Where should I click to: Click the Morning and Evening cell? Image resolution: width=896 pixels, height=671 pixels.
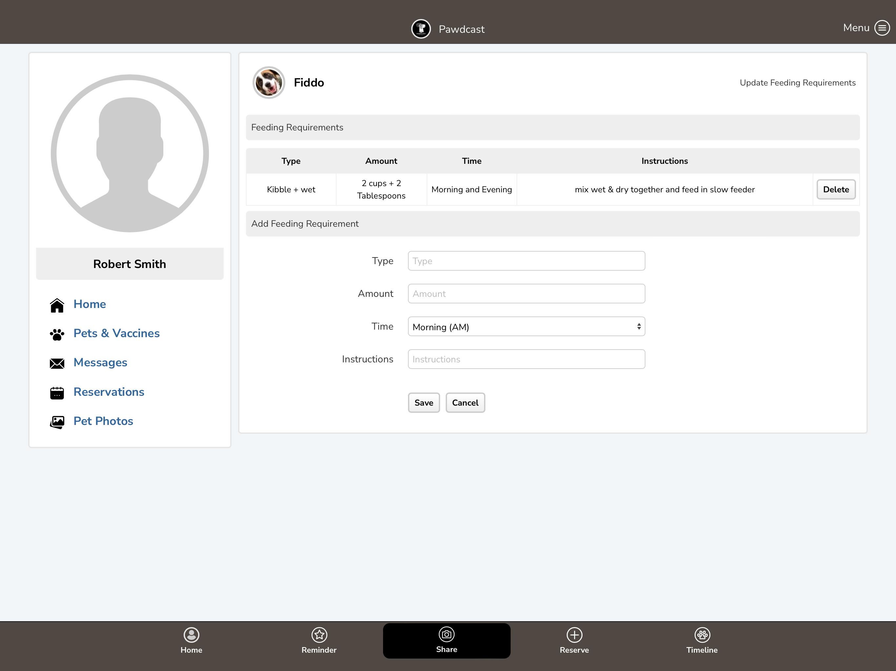tap(472, 189)
